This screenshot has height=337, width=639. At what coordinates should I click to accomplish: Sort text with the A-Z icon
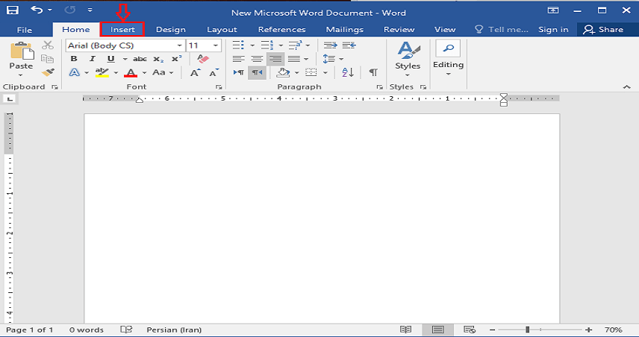pos(348,72)
